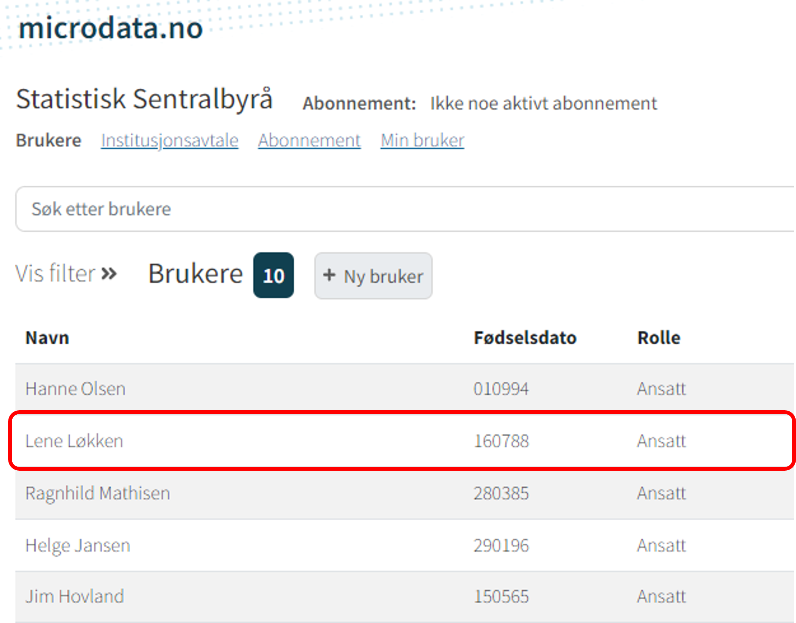
Task: Sort by the Navn column header
Action: (x=47, y=338)
